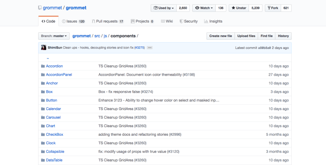Click the bold grommet repository name link
Screen dimensions: 326x165
pos(76,8)
